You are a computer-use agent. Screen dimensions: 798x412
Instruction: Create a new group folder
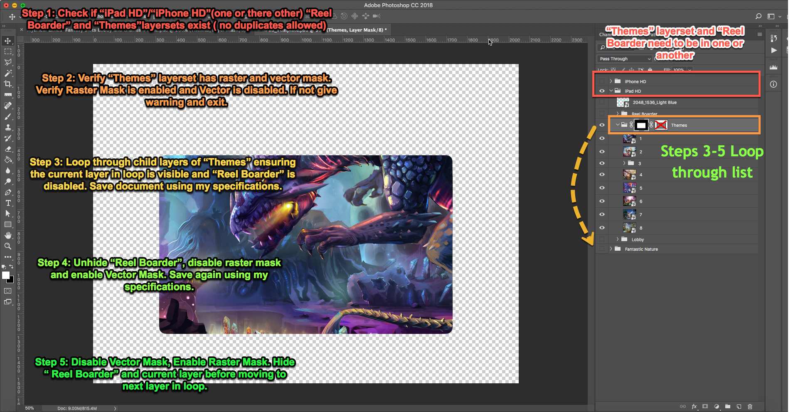click(728, 406)
